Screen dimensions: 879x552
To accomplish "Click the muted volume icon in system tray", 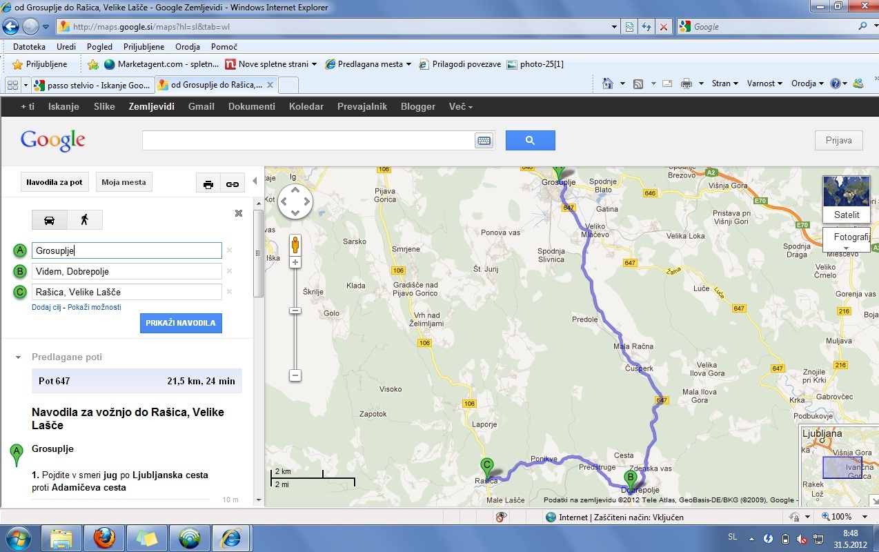I will coord(802,538).
